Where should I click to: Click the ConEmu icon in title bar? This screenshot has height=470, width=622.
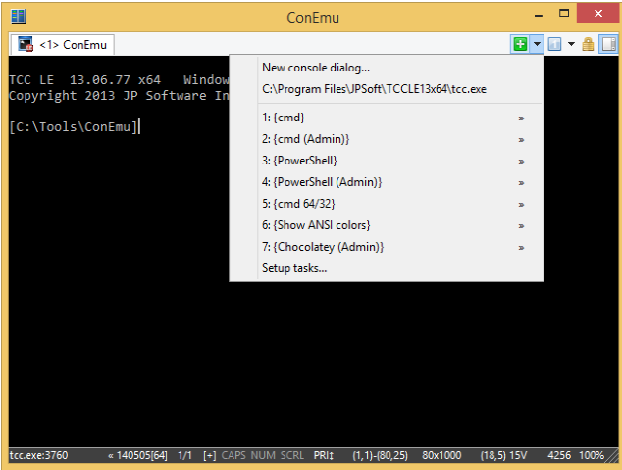[18, 16]
